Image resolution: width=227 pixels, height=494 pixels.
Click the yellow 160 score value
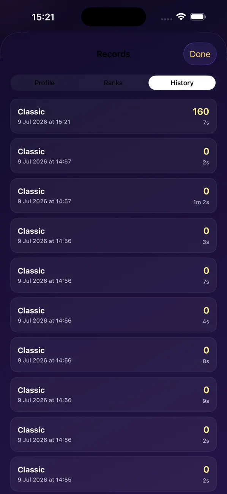coord(201,111)
